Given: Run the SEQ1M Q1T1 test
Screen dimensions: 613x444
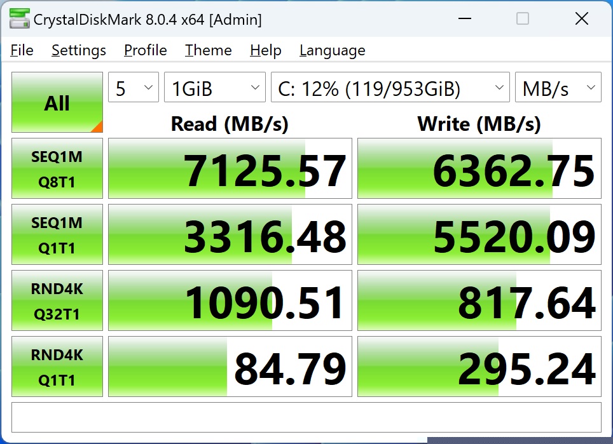Looking at the screenshot, I should point(57,234).
